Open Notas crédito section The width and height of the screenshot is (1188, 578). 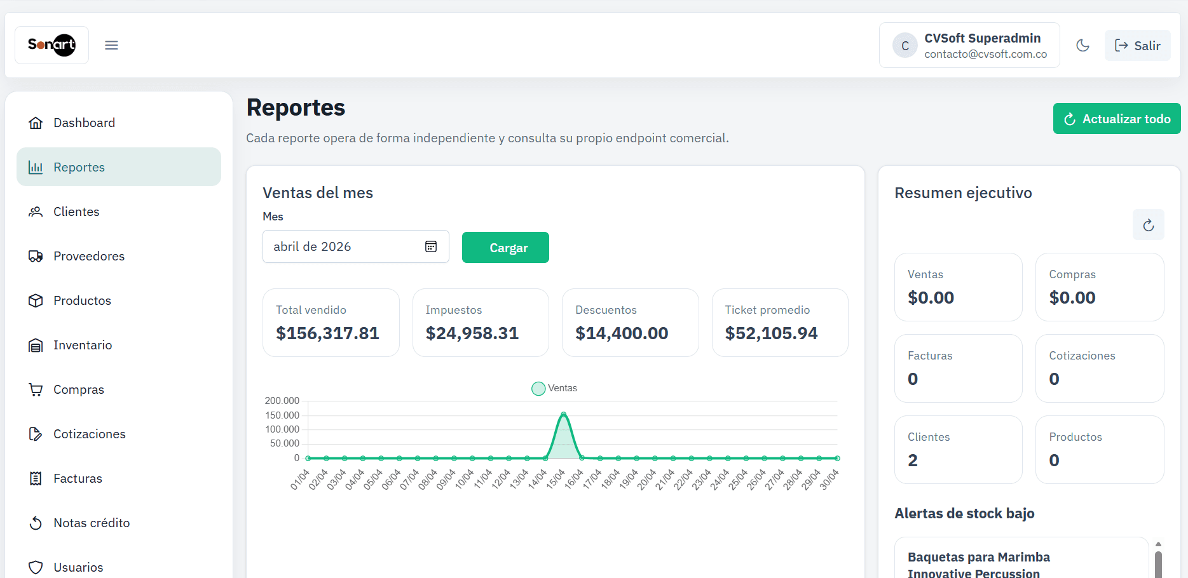tap(119, 523)
